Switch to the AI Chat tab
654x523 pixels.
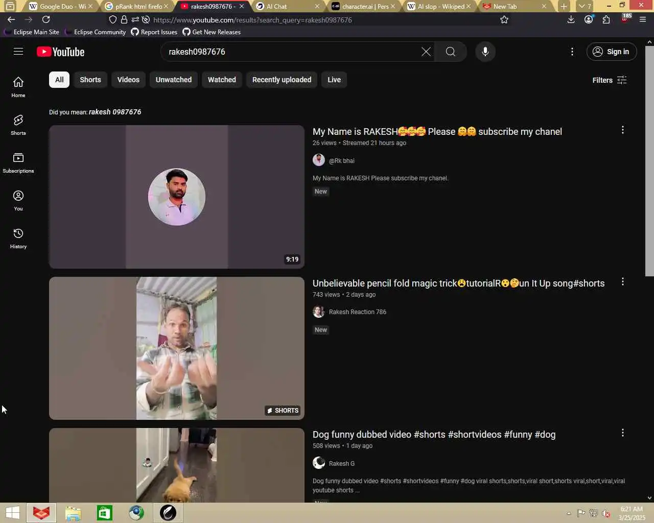[287, 6]
